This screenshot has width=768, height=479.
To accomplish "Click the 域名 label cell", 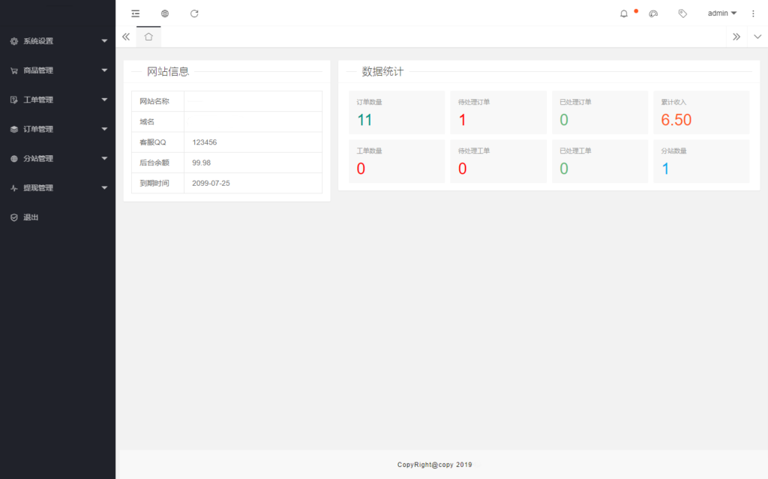I will click(157, 122).
